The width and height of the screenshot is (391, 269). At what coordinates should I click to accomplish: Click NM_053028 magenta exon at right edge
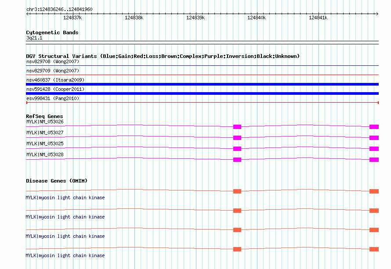pyautogui.click(x=374, y=160)
